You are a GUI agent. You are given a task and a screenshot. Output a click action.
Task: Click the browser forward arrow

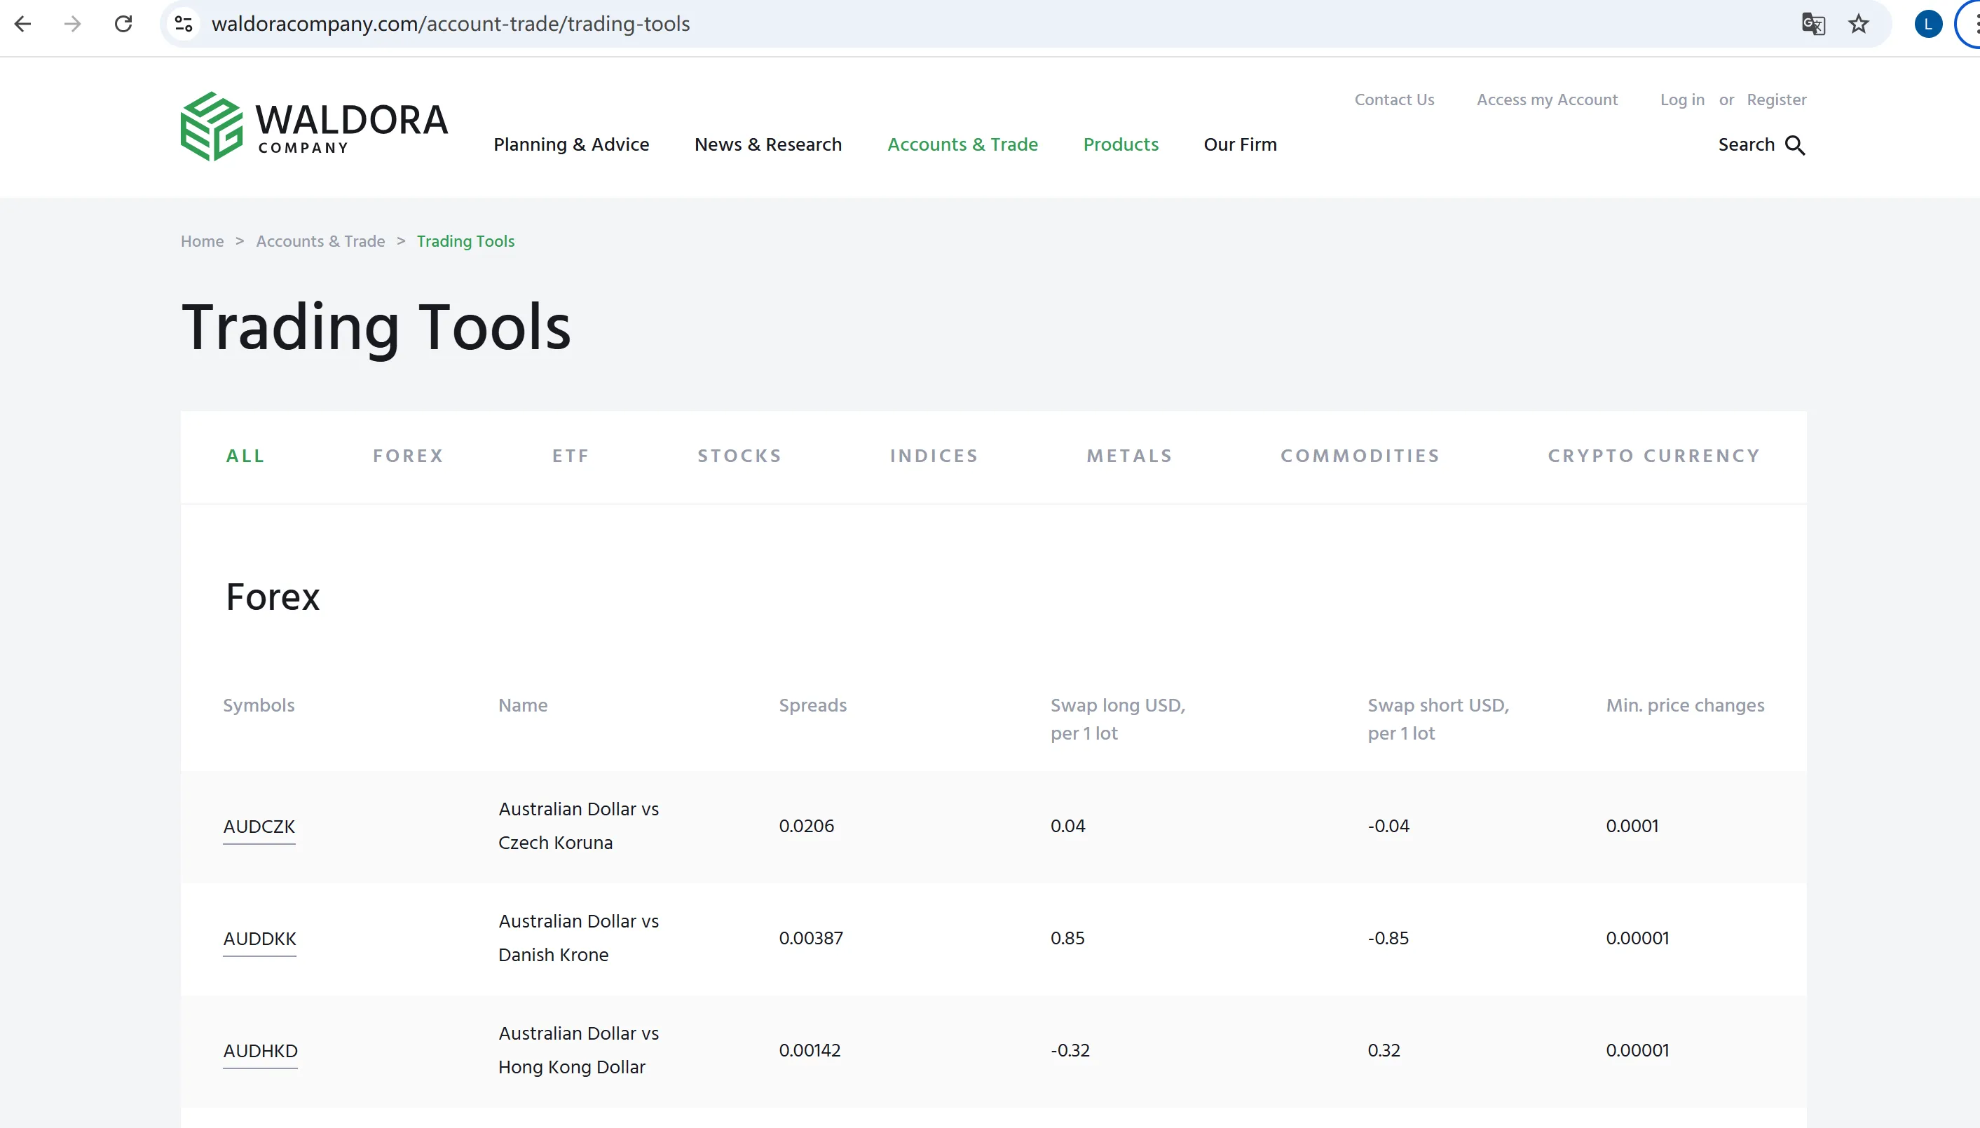pos(72,24)
